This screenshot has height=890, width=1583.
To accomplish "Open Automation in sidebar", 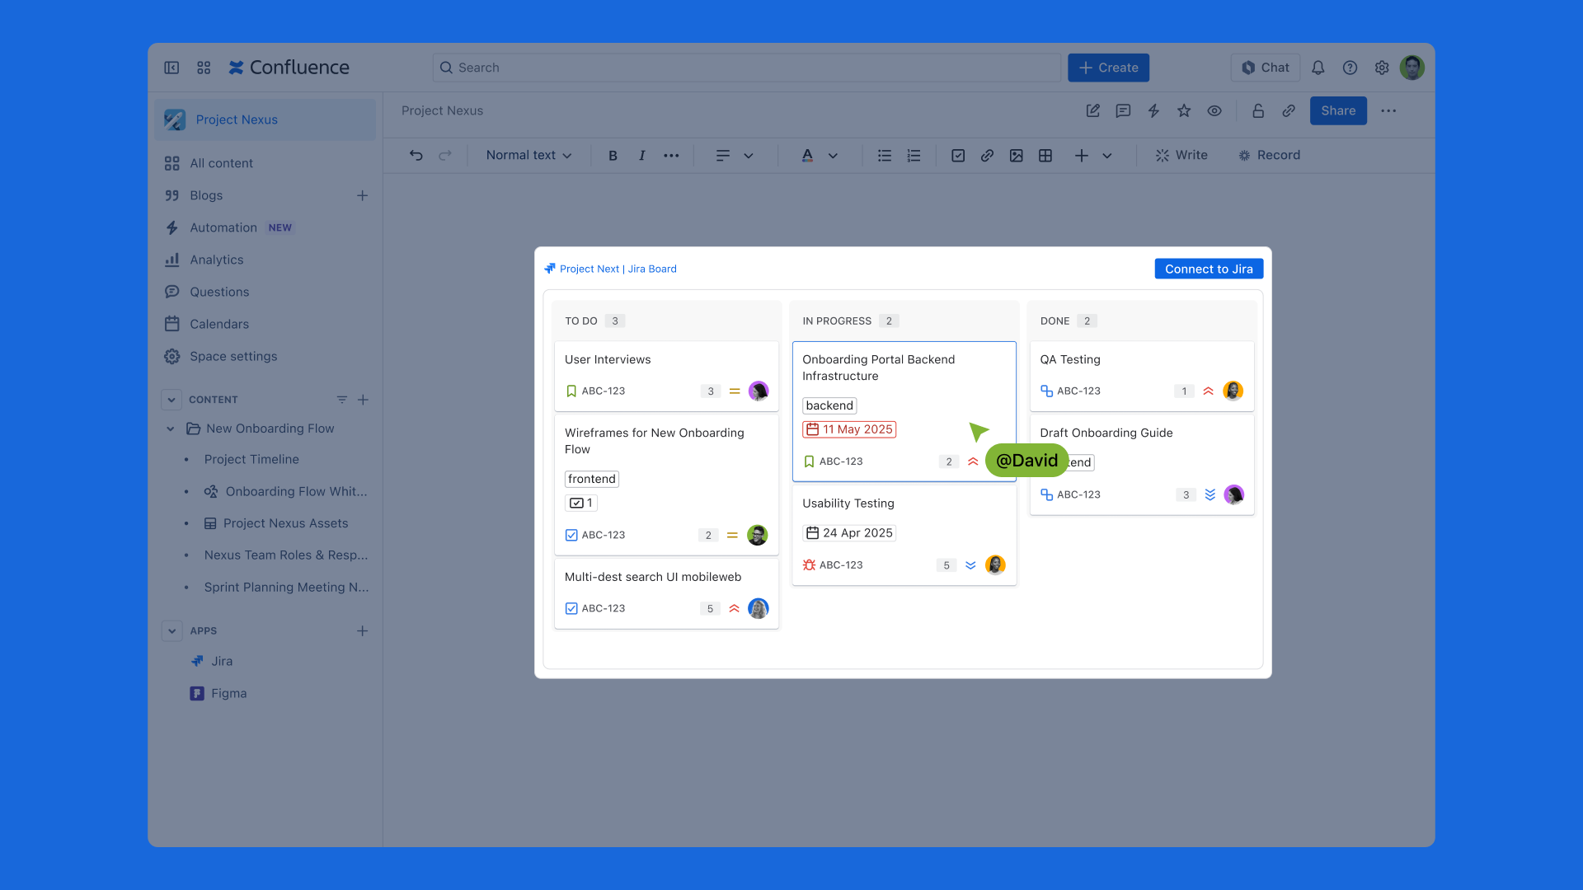I will pyautogui.click(x=223, y=227).
